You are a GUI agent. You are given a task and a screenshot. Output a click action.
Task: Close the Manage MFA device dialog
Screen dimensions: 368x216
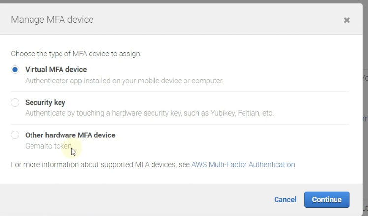click(347, 20)
